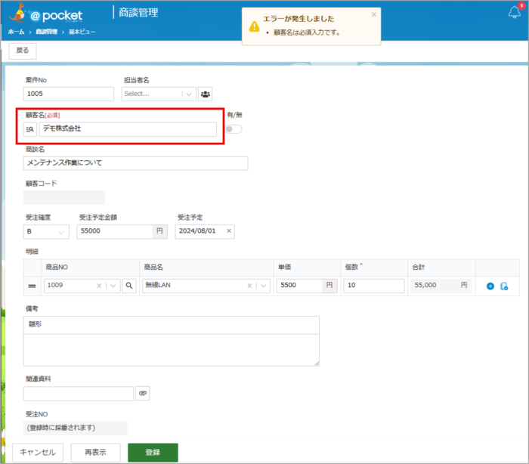
Task: Close the error message popup
Action: tap(374, 14)
